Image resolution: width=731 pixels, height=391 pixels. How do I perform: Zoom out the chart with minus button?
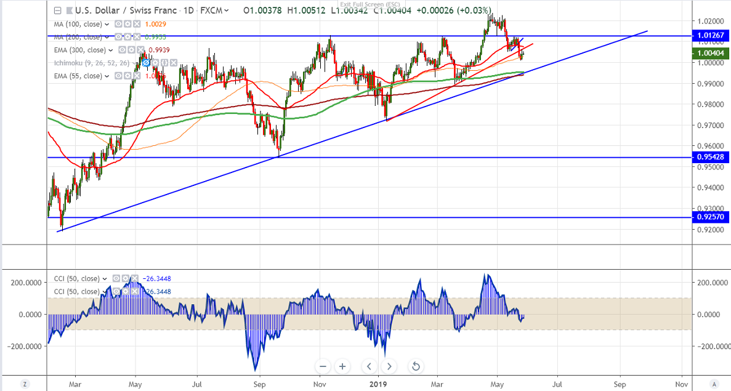coord(323,366)
